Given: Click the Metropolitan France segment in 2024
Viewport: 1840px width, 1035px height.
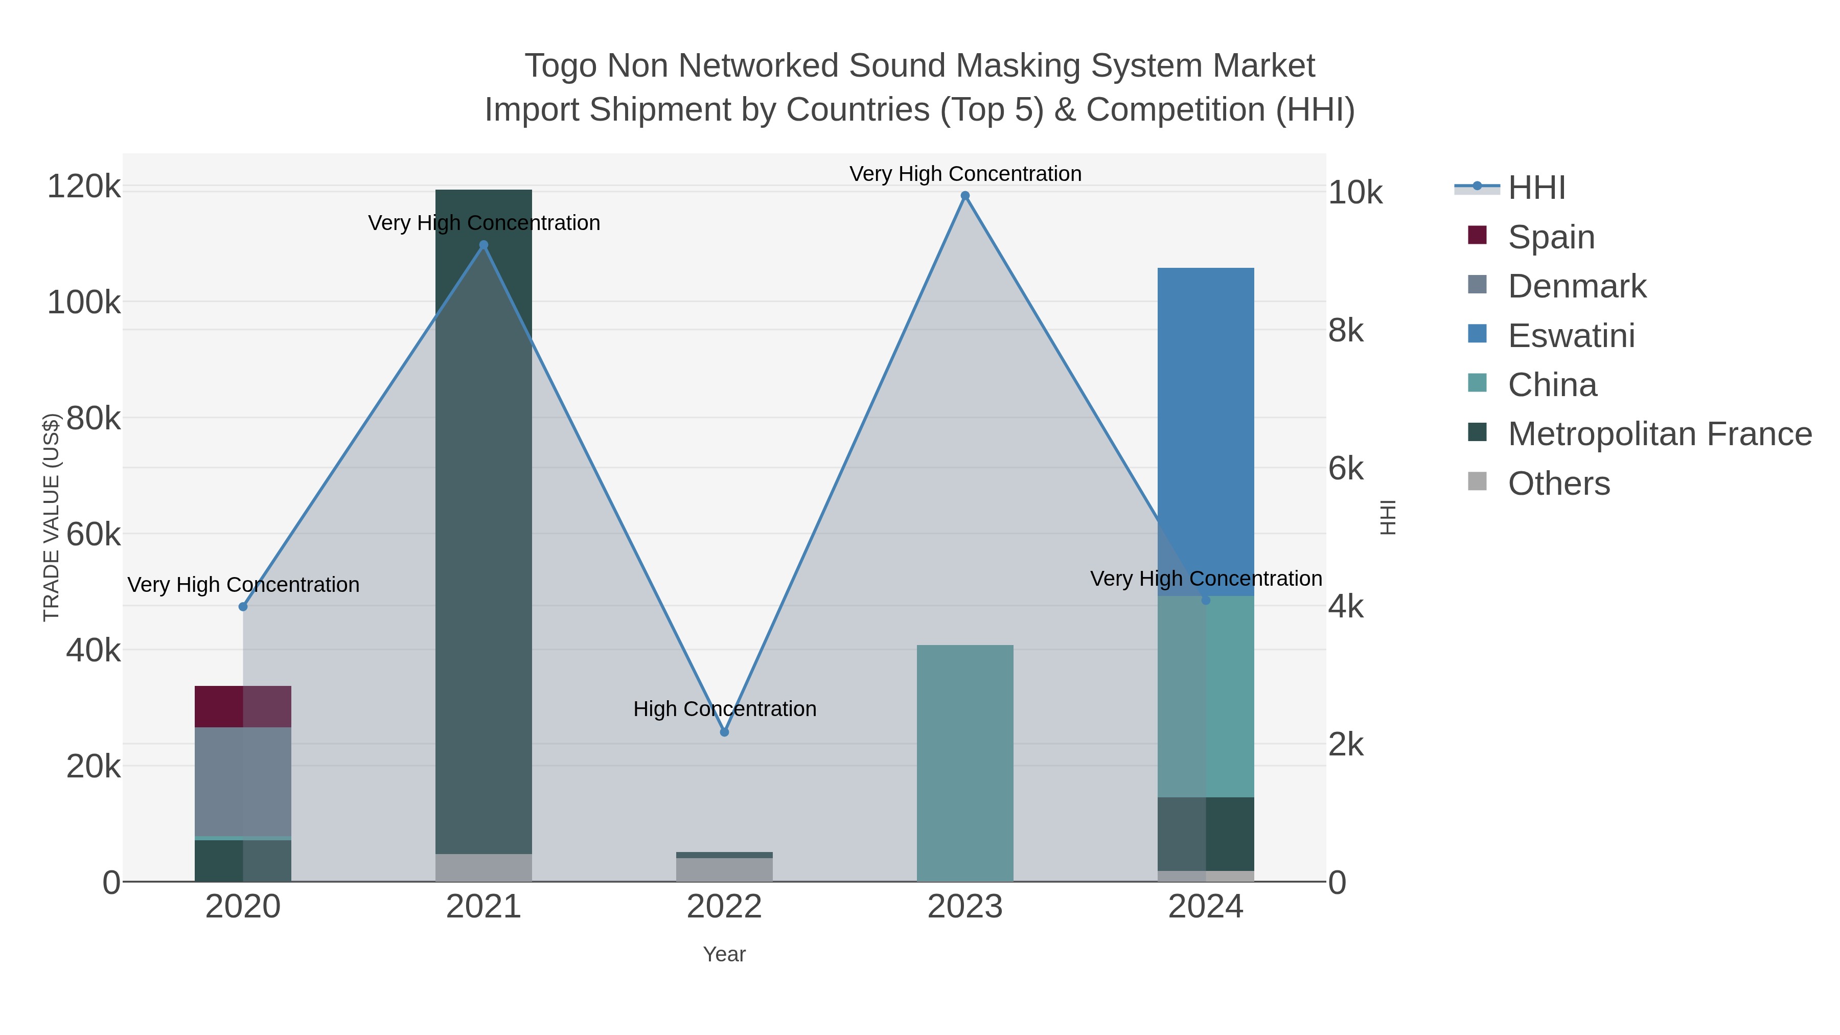Looking at the screenshot, I should pos(1206,834).
